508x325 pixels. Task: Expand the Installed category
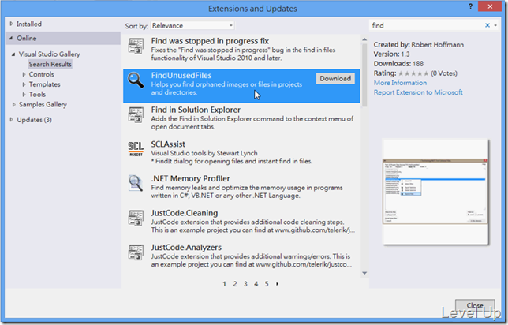(x=11, y=24)
